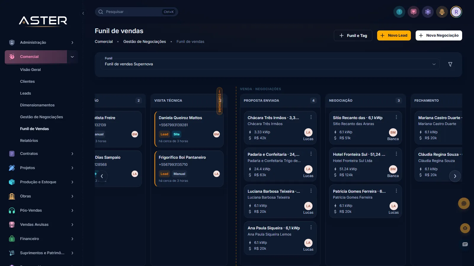Open the notifications bell icon
This screenshot has width=474, height=266.
click(x=442, y=12)
